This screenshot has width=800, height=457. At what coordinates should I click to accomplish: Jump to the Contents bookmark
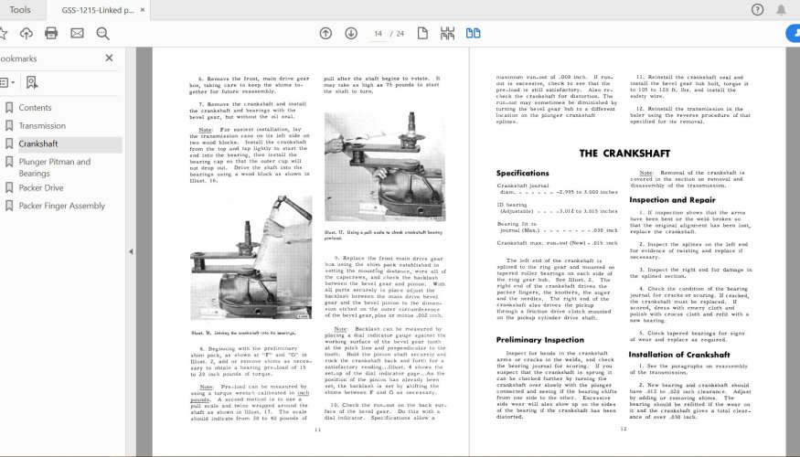click(36, 107)
